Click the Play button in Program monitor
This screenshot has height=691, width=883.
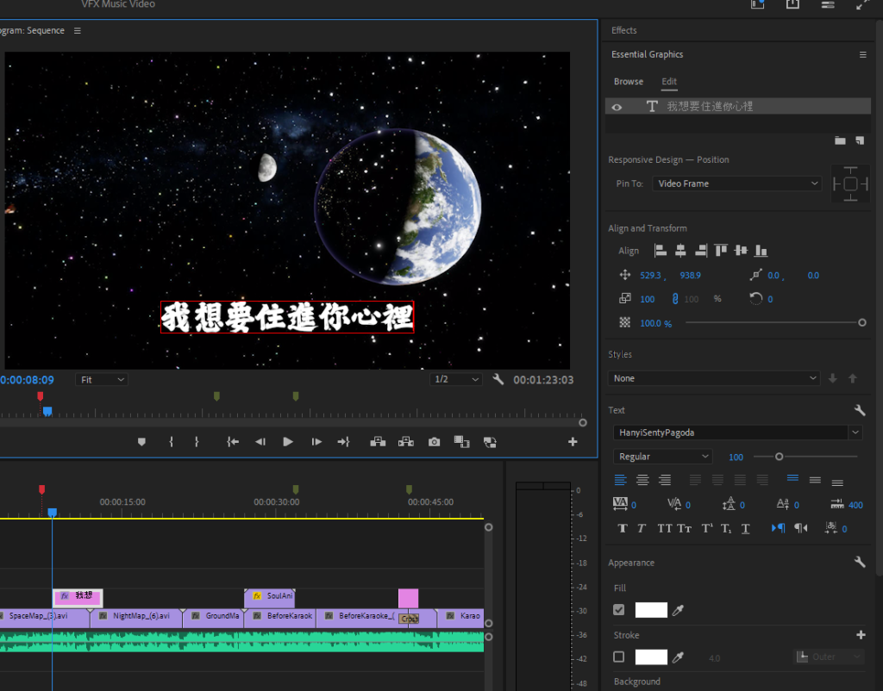288,442
